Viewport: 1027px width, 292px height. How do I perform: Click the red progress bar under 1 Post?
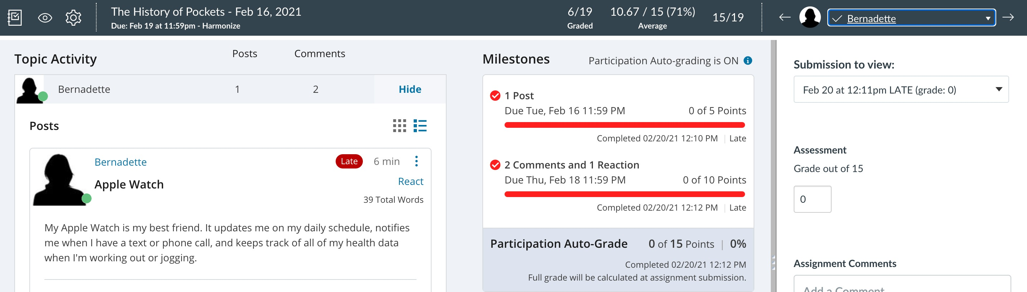[x=624, y=125]
